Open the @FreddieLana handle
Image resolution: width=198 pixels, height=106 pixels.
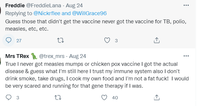pos(44,6)
